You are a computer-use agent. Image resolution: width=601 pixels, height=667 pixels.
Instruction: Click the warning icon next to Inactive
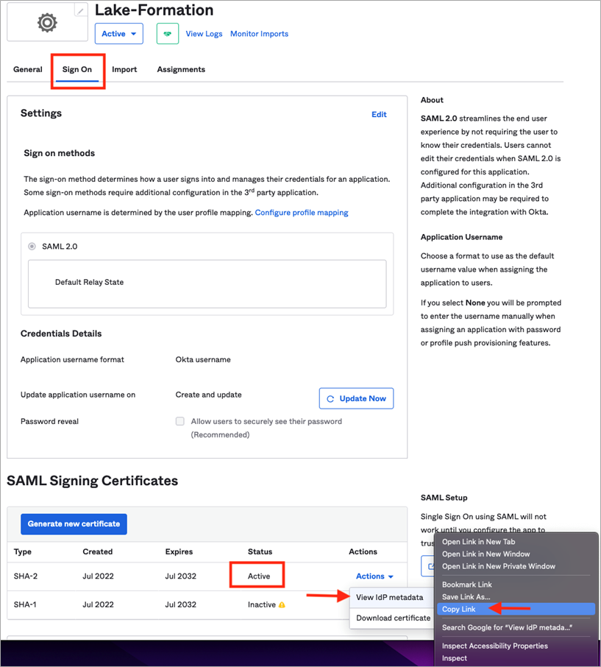click(x=282, y=604)
